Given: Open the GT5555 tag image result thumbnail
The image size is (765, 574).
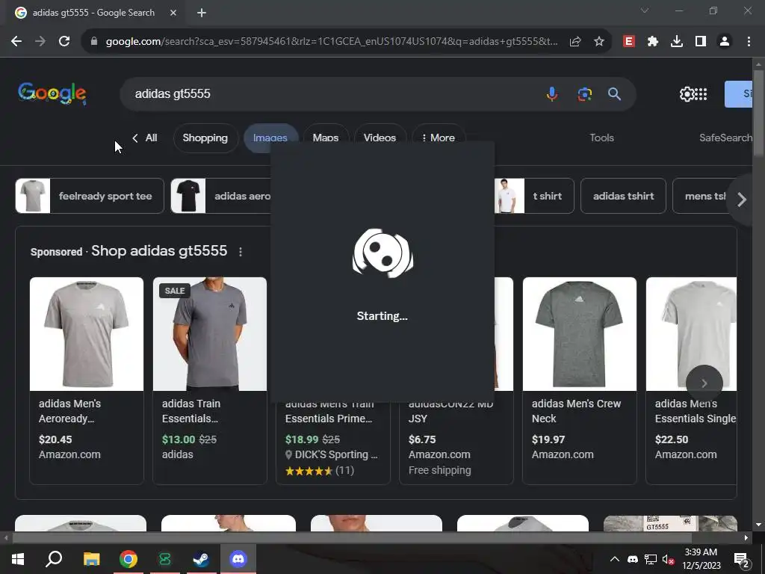Looking at the screenshot, I should [670, 523].
